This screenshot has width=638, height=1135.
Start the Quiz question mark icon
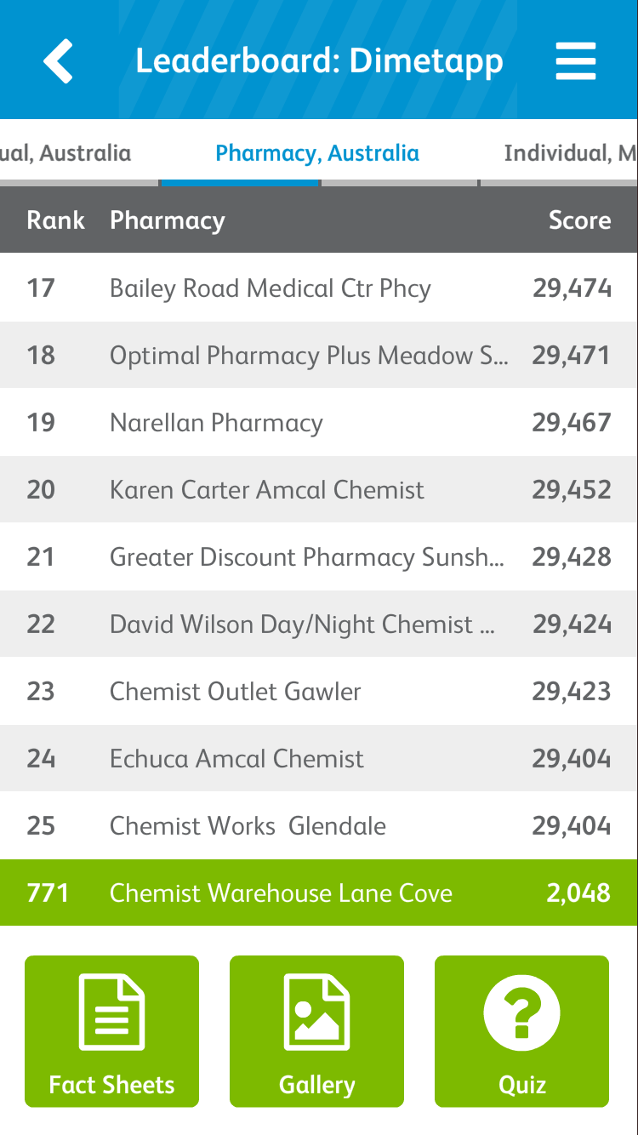521,1012
